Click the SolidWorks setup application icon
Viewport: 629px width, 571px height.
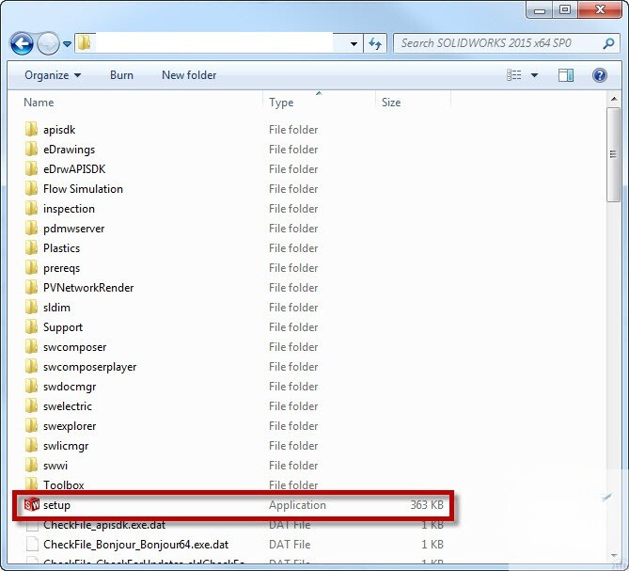coord(32,505)
